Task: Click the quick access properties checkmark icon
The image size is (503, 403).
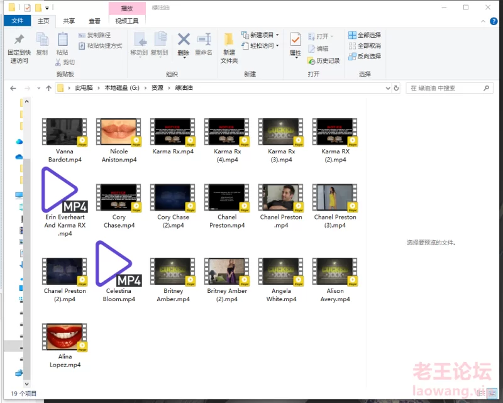Action: [x=28, y=8]
